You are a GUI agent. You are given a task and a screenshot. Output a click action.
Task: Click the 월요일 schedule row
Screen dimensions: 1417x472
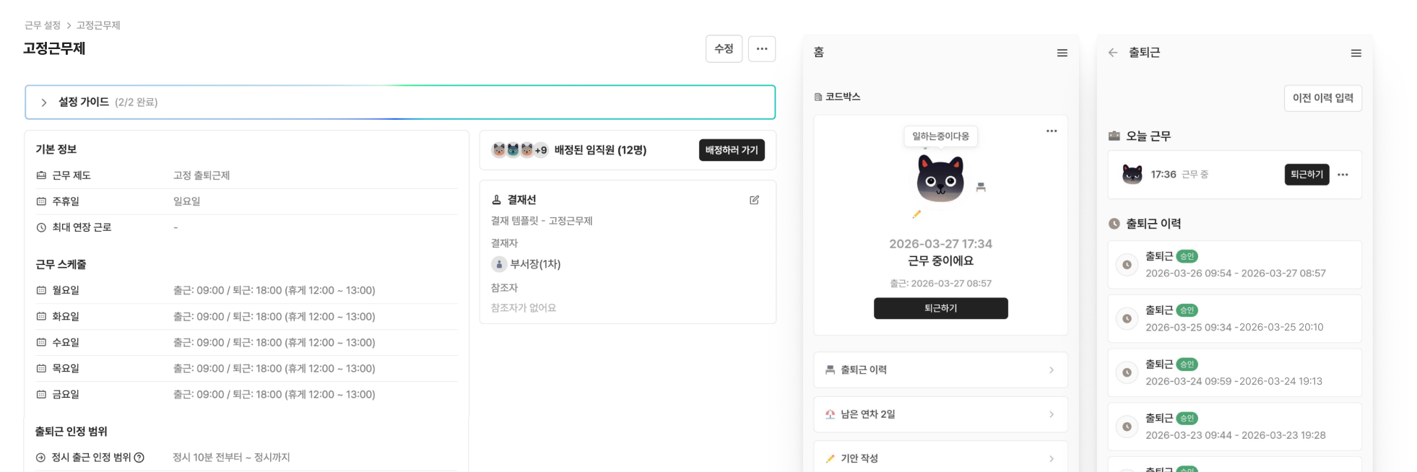(x=247, y=291)
